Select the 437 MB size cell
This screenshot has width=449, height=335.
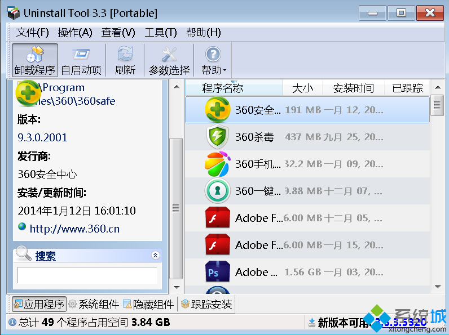pyautogui.click(x=303, y=137)
